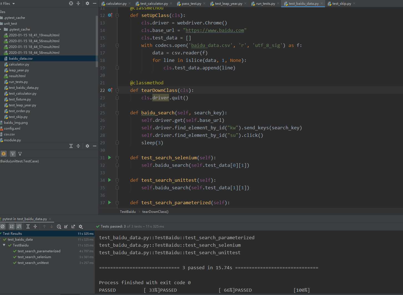Viewport: 403px width, 295px height.
Task: Switch to the test_skip.py editor tab
Action: pos(342,4)
